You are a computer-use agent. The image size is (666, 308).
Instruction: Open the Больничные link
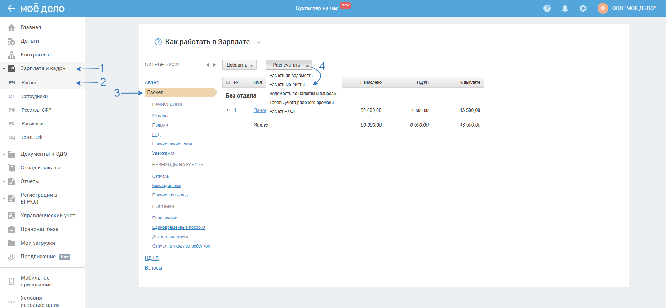pos(165,218)
